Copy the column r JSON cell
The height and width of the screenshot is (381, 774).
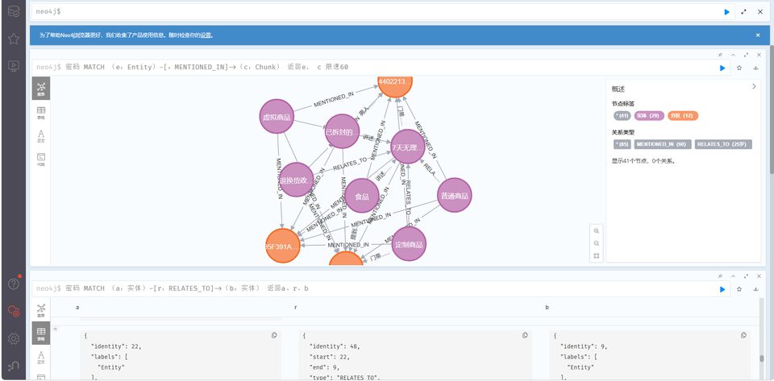pos(525,335)
